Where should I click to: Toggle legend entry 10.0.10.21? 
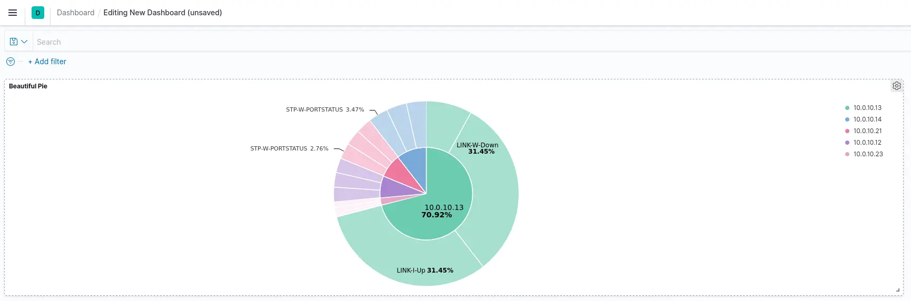pos(867,131)
